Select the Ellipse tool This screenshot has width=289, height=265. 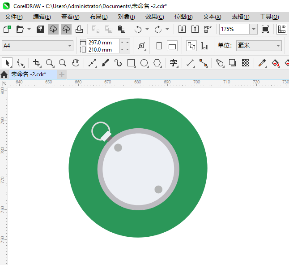pyautogui.click(x=144, y=63)
